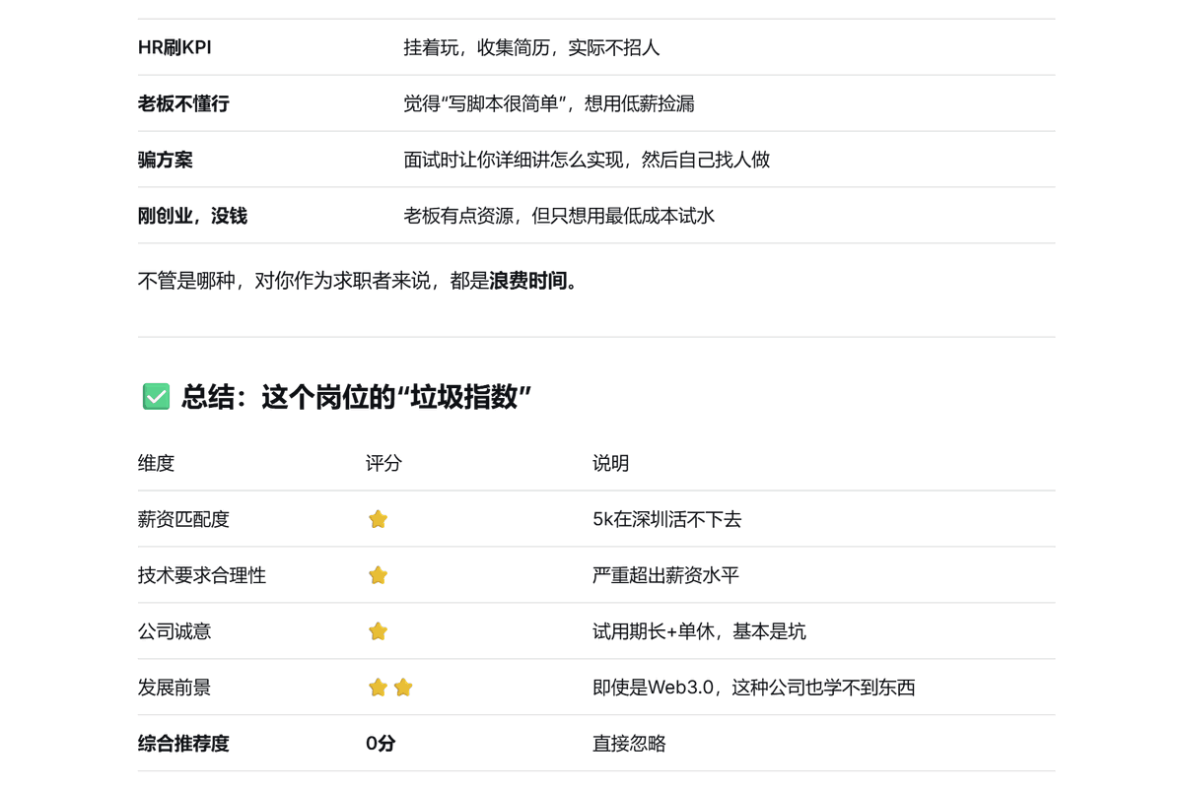Click the text "5k在深圳活不下去"

666,519
